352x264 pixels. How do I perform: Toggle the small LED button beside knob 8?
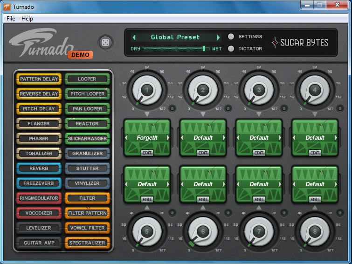[x=340, y=213]
